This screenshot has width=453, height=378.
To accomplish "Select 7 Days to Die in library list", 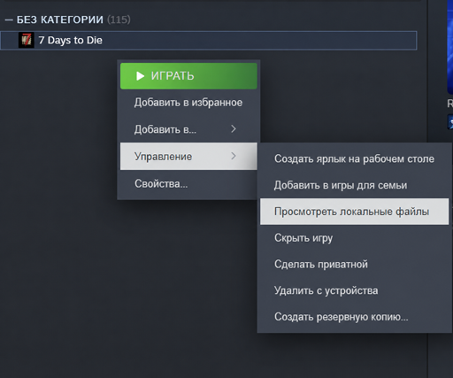I will [209, 40].
